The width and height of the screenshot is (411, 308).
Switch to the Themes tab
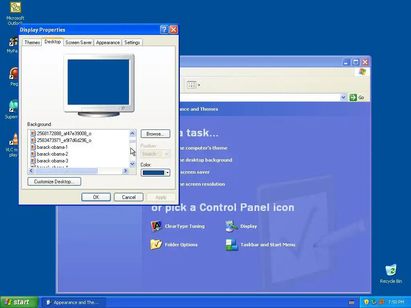(x=32, y=43)
